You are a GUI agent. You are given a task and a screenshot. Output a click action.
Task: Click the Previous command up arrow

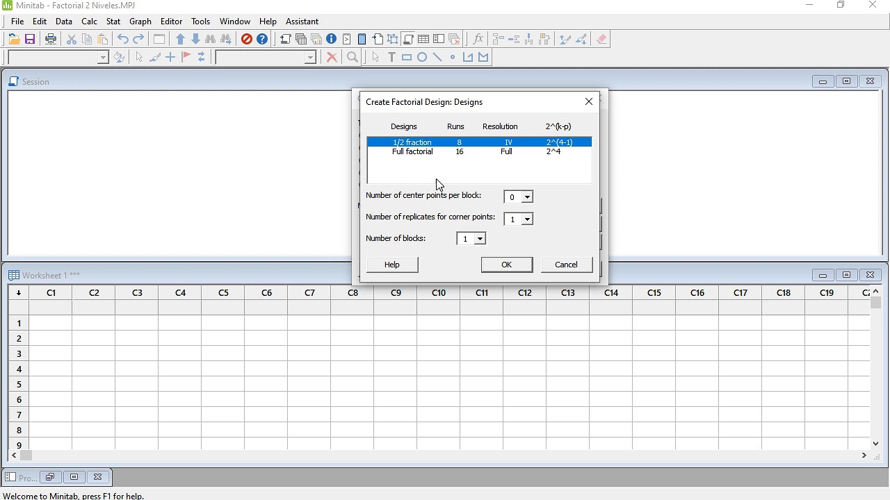181,40
